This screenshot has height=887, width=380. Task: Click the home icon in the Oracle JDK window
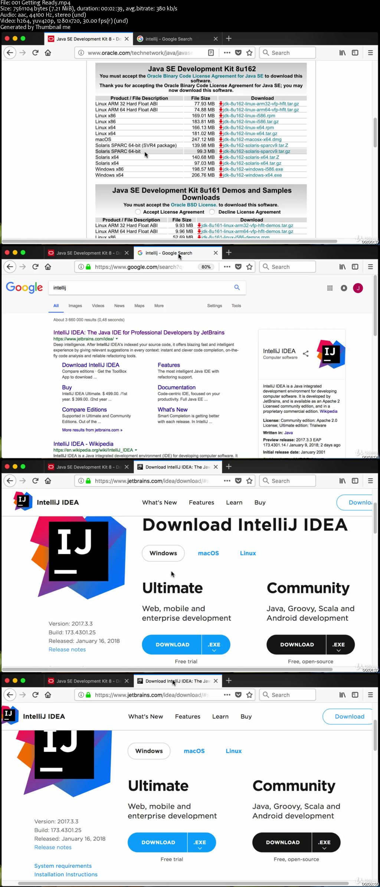48,53
